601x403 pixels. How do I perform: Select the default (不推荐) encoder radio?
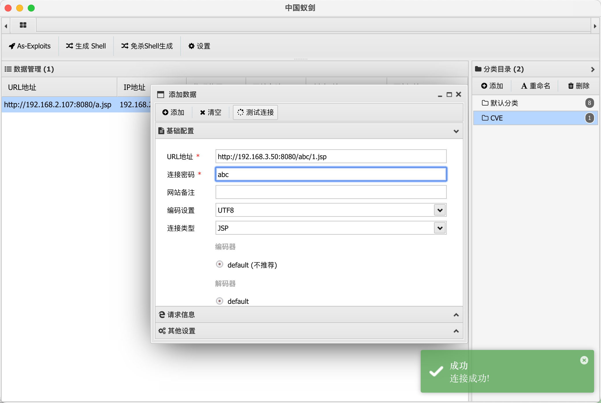coord(220,264)
